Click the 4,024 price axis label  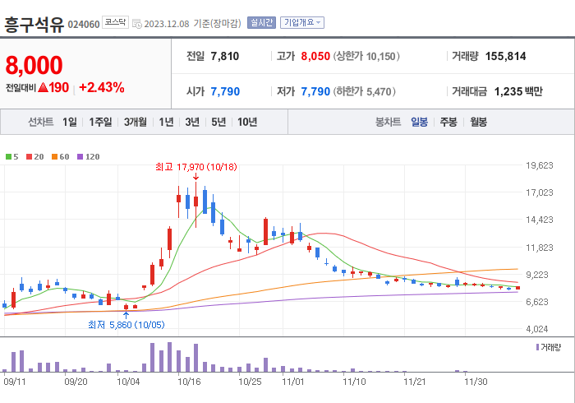[x=537, y=329]
